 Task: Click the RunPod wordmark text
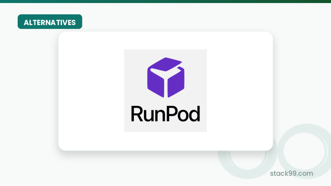coord(165,114)
